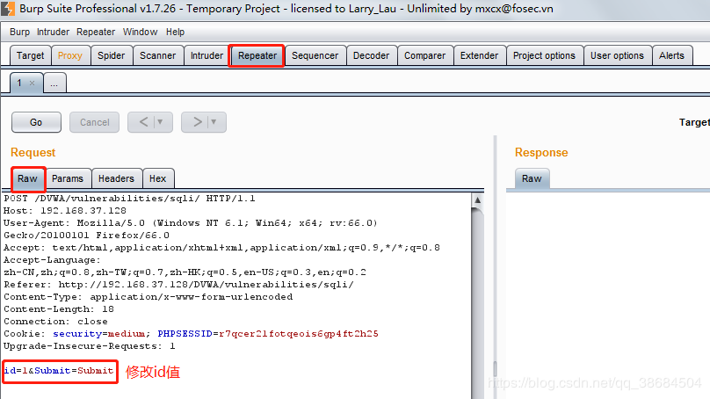Screen dimensions: 710x399
Task: Select the Repeater tool tab
Action: coord(257,55)
